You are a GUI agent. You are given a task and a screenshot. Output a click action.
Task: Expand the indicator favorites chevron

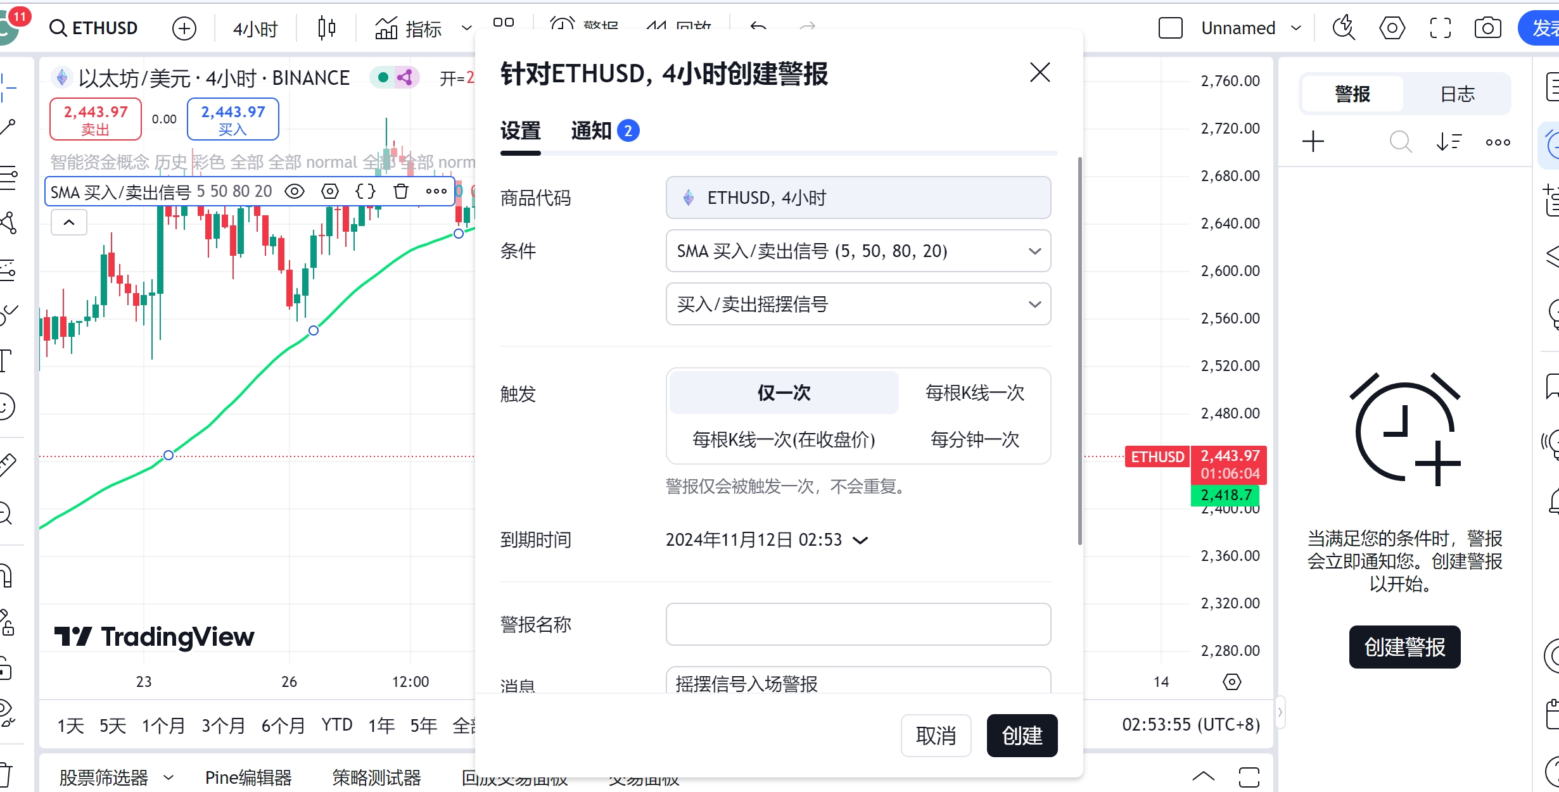pyautogui.click(x=467, y=28)
